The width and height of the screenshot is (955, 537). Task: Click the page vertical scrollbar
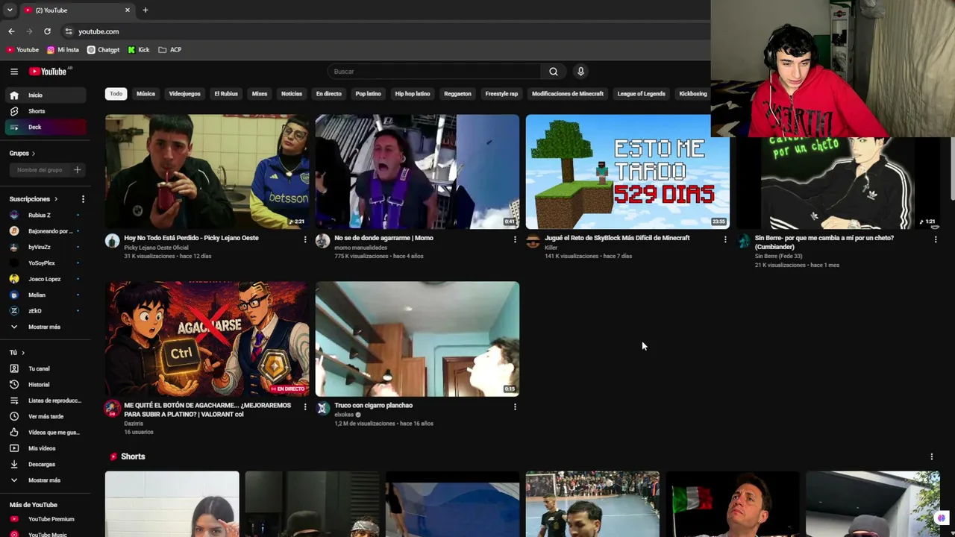tap(951, 168)
